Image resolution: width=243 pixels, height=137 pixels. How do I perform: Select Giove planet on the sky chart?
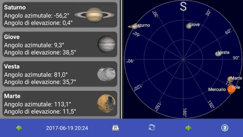coord(189,26)
